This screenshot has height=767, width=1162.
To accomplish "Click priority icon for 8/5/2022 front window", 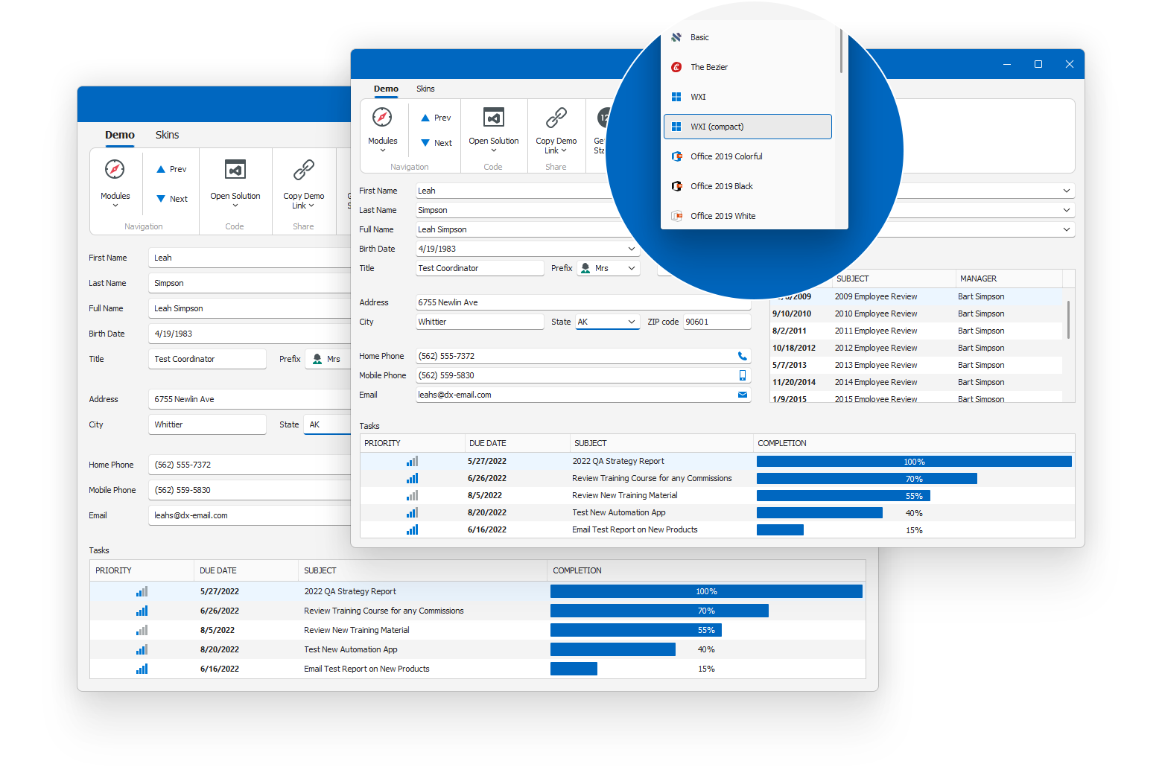I will [412, 495].
